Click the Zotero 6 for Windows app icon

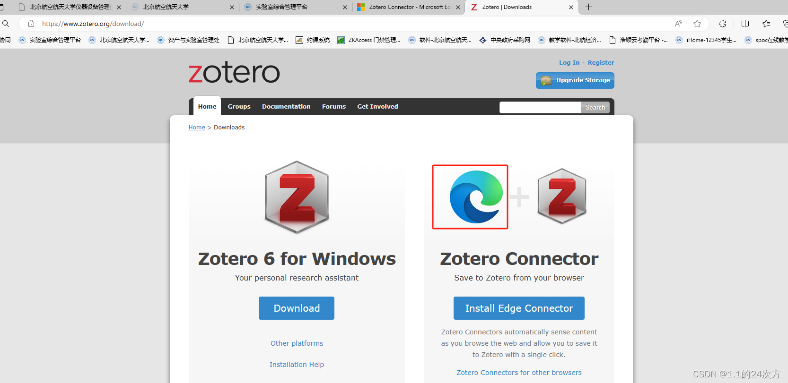(x=297, y=197)
